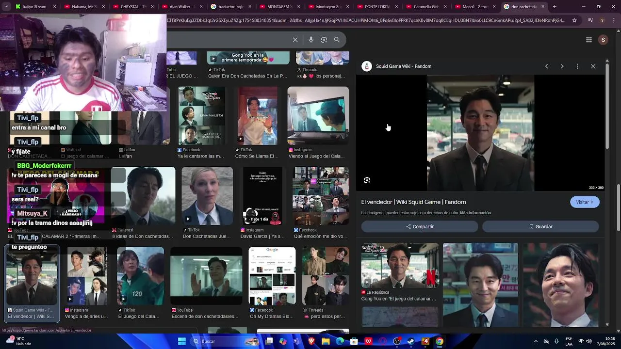Open Google Chrome taskbar icon
This screenshot has width=621, height=349.
coord(439,341)
